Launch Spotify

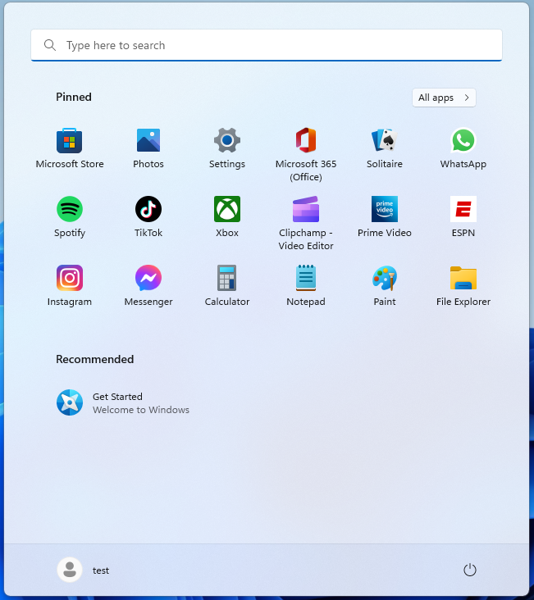[x=70, y=217]
